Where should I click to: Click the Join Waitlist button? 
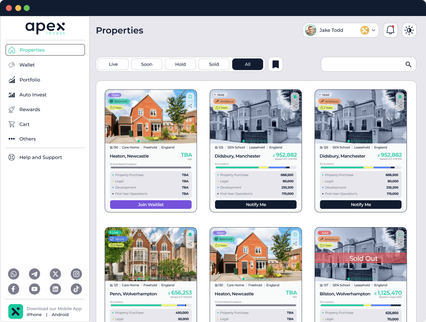pos(151,205)
